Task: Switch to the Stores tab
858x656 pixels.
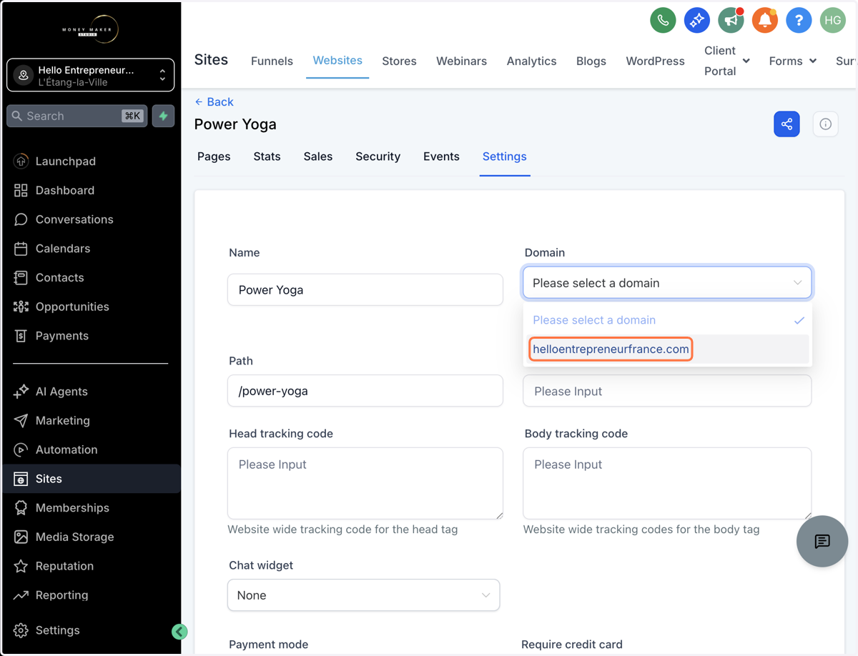Action: [399, 61]
